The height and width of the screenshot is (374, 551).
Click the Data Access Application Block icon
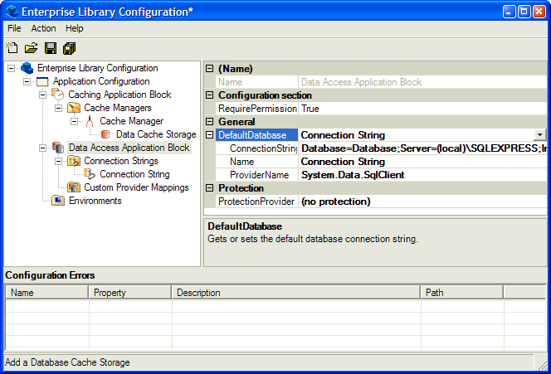(58, 148)
